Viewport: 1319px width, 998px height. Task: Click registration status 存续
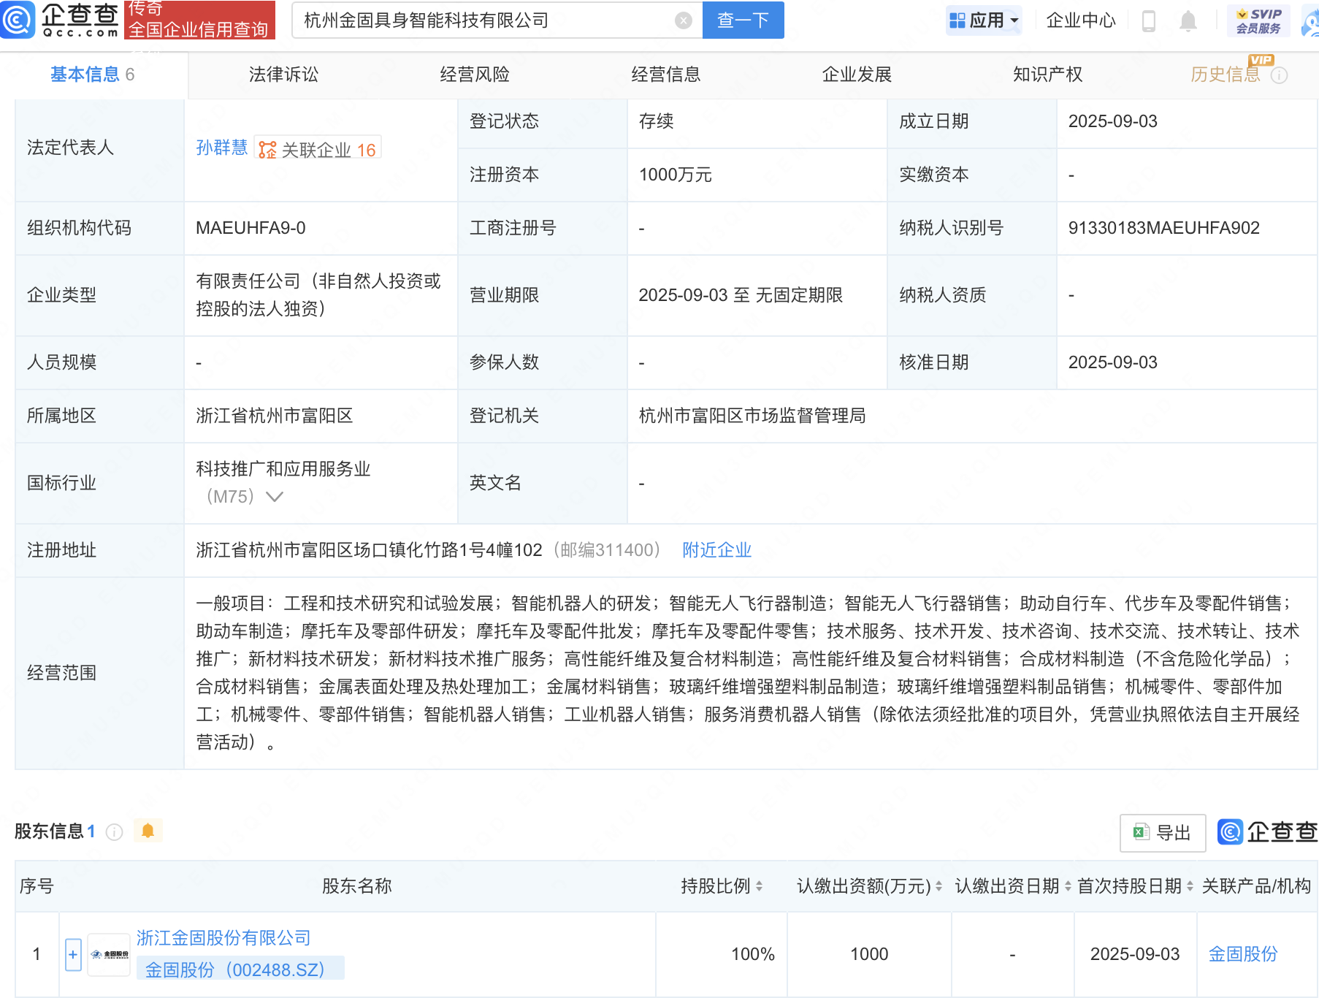click(x=656, y=121)
